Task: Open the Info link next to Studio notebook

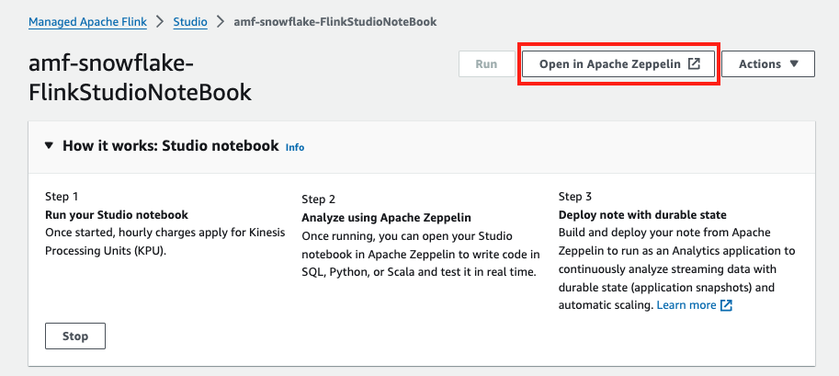Action: pos(294,147)
